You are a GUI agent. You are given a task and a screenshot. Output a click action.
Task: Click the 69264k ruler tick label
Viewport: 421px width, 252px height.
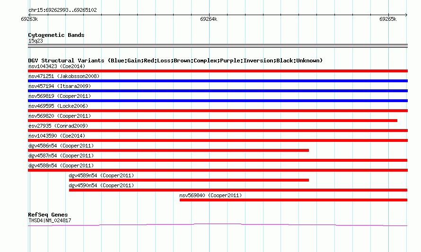(209, 19)
